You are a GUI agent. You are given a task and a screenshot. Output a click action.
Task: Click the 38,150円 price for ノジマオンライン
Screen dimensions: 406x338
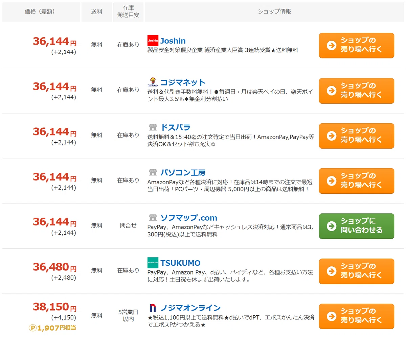click(55, 307)
